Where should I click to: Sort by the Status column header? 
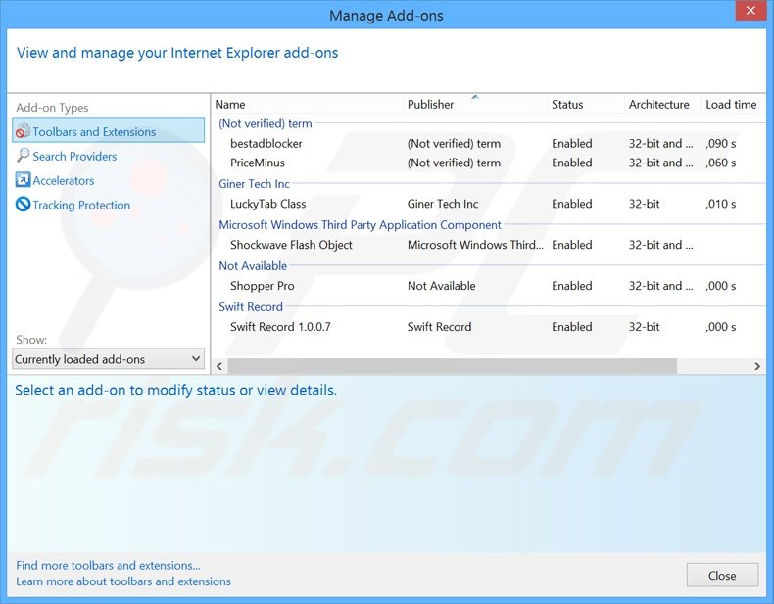[x=586, y=105]
